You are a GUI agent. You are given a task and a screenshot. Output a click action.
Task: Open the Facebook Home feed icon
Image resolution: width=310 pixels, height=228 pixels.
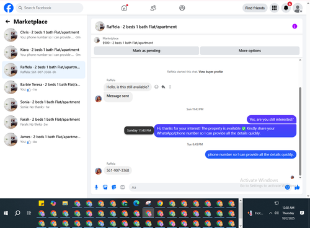point(124,8)
